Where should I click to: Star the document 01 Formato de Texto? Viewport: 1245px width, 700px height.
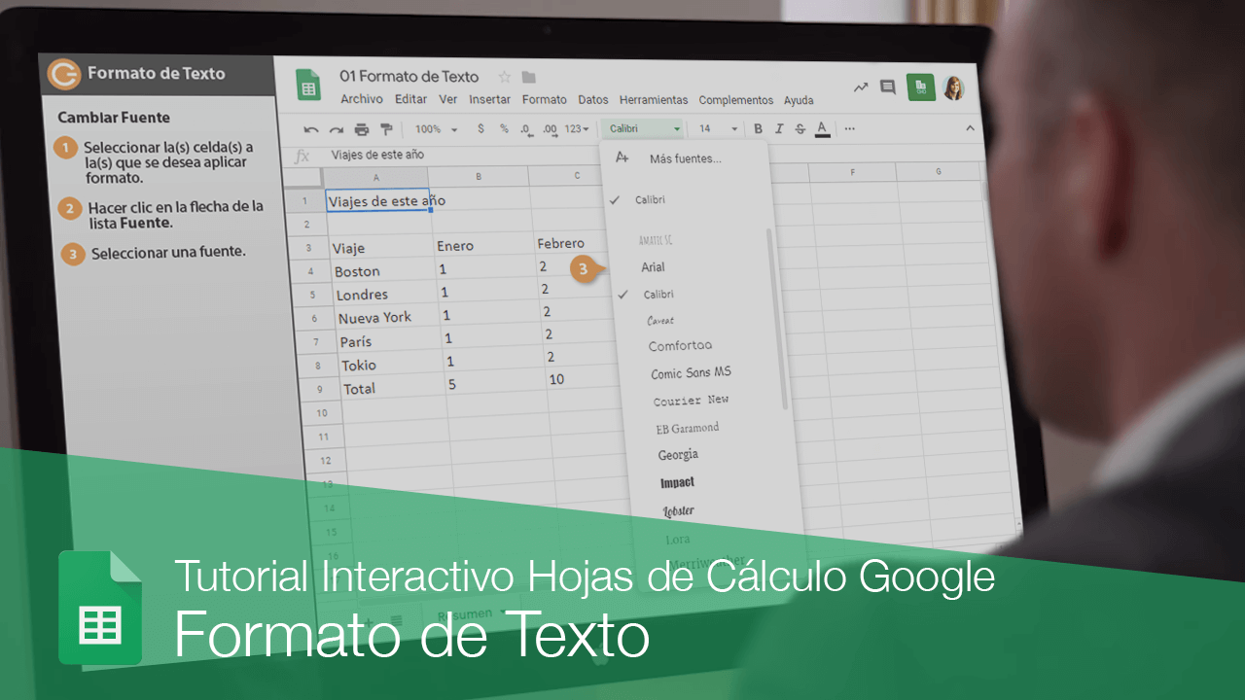point(504,77)
